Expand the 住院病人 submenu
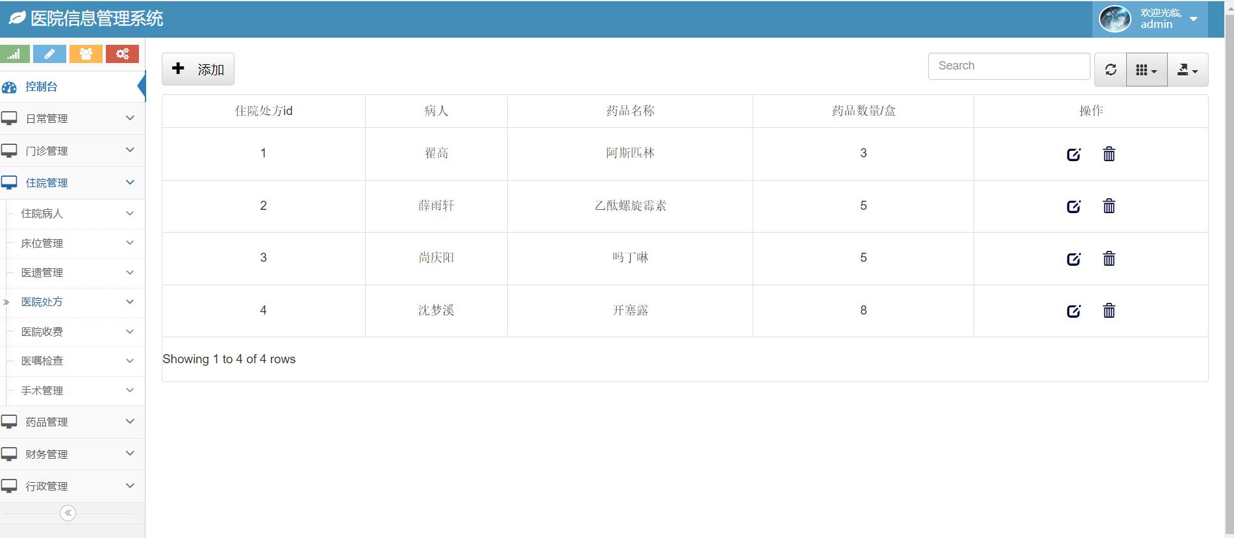The width and height of the screenshot is (1234, 538). pos(75,213)
